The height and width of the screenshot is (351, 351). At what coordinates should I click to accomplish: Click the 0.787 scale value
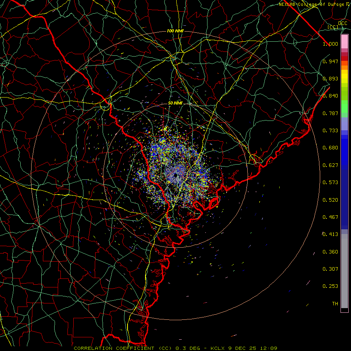tap(330, 113)
